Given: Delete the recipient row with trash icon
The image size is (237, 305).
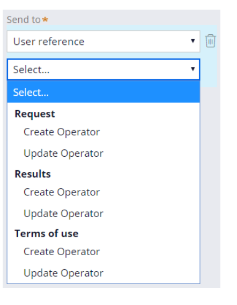Looking at the screenshot, I should [x=210, y=41].
